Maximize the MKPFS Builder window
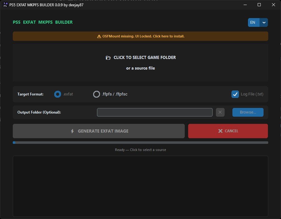Image resolution: width=281 pixels, height=219 pixels. pyautogui.click(x=259, y=5)
